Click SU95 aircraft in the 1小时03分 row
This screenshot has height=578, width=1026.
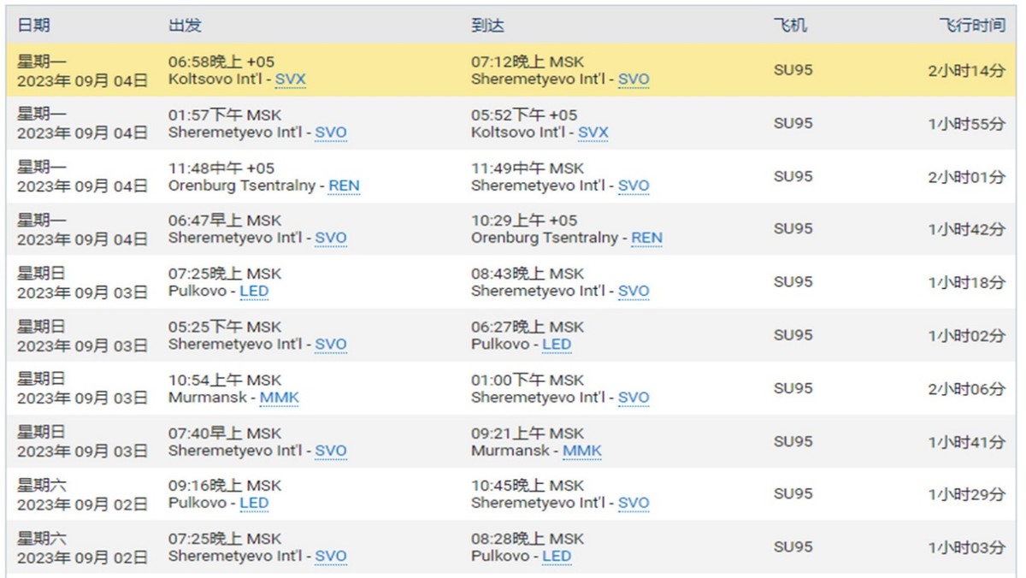(793, 546)
